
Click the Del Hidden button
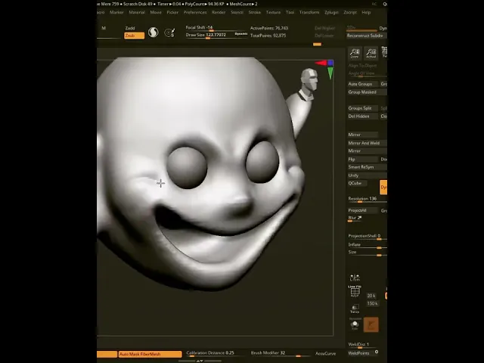click(363, 116)
